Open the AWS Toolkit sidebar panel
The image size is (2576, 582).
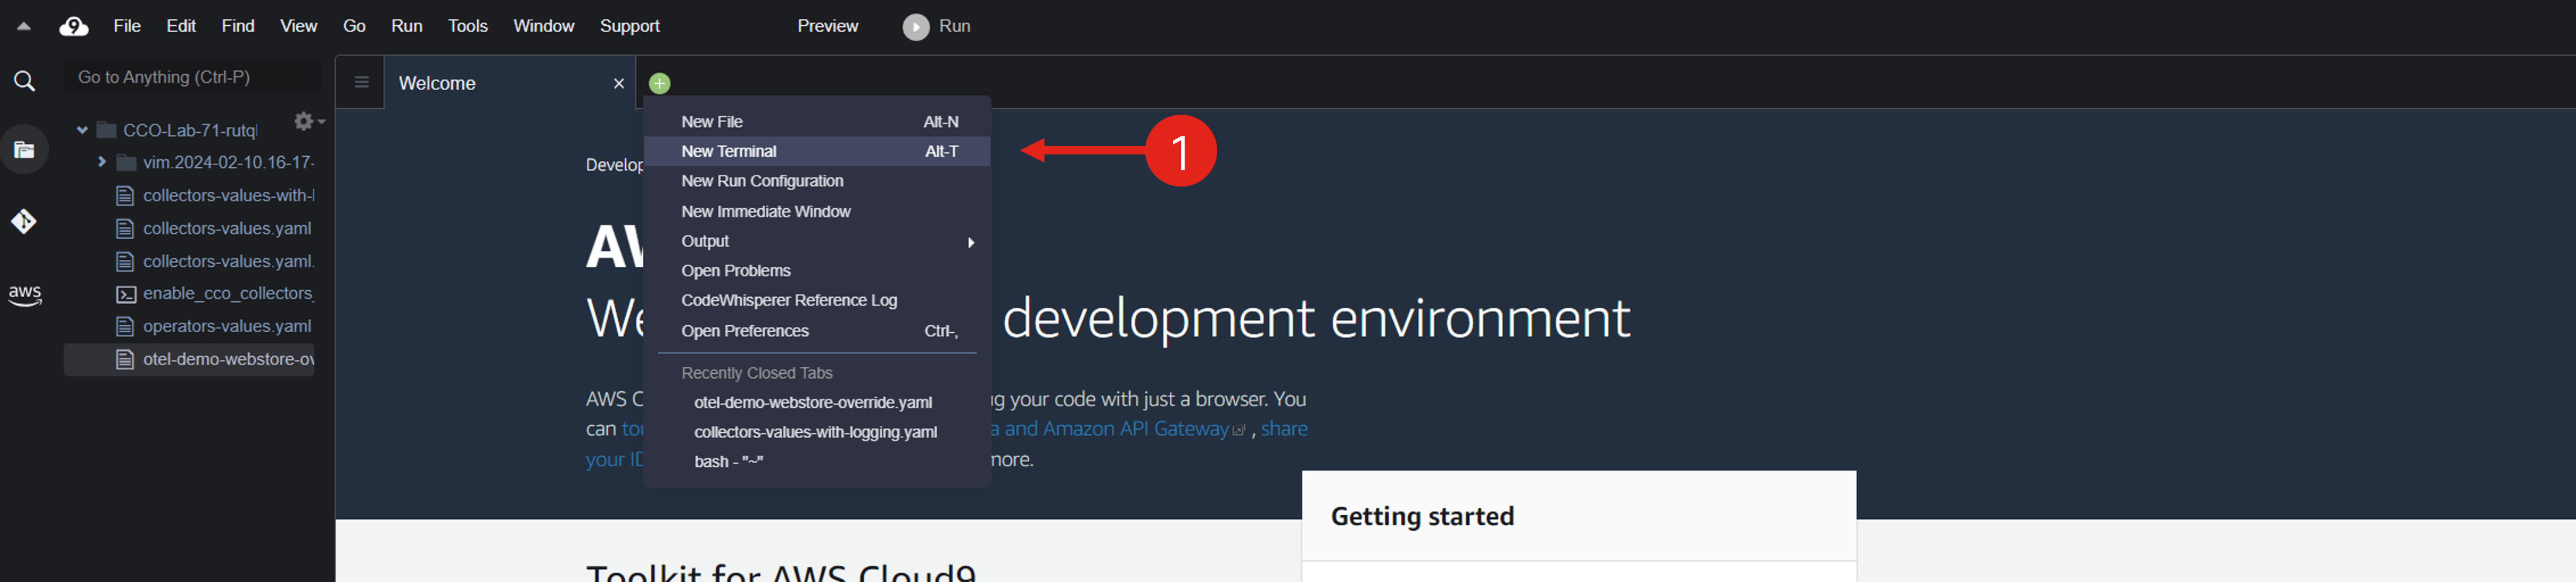(24, 294)
